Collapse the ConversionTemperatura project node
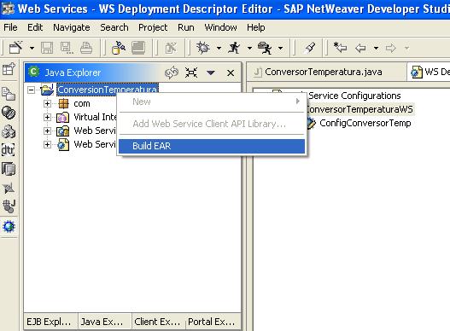The image size is (450, 331). point(31,90)
